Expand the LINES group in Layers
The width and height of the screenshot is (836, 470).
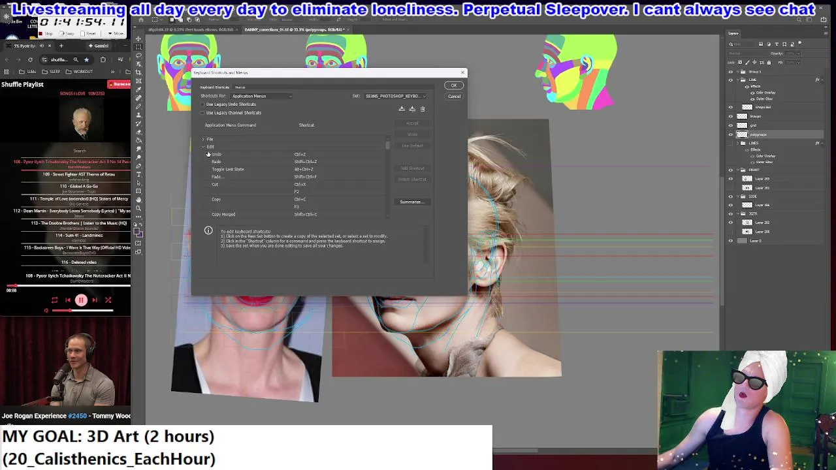737,143
